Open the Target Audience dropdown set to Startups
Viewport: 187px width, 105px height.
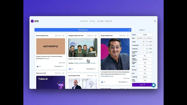click(145, 59)
